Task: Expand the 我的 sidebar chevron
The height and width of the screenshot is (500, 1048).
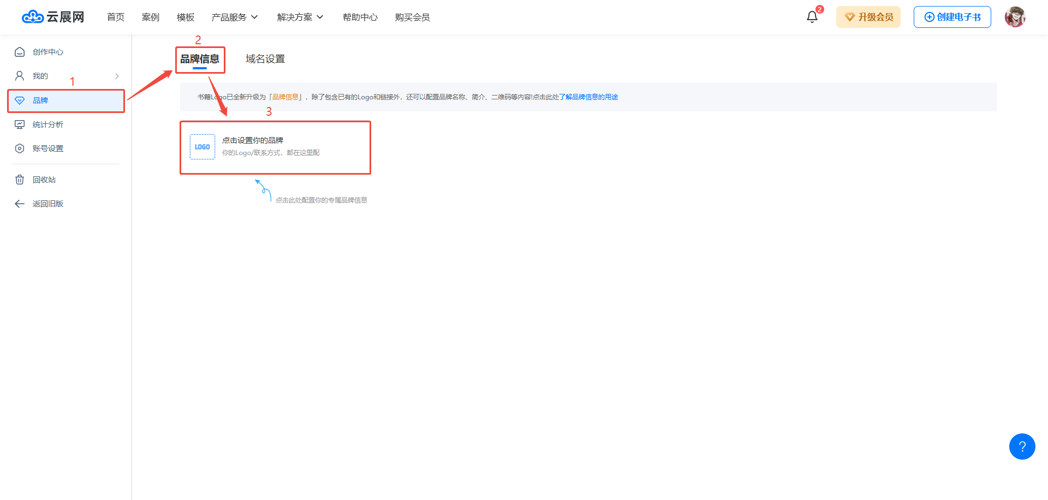Action: click(117, 76)
